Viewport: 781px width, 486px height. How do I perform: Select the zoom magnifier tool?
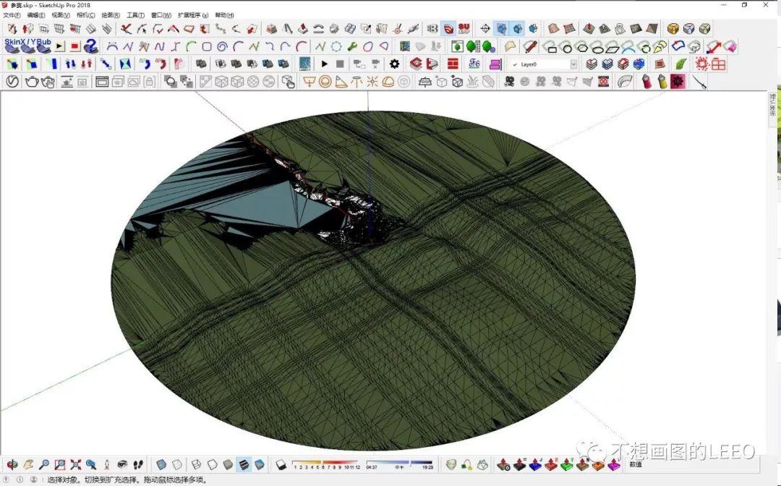44,465
